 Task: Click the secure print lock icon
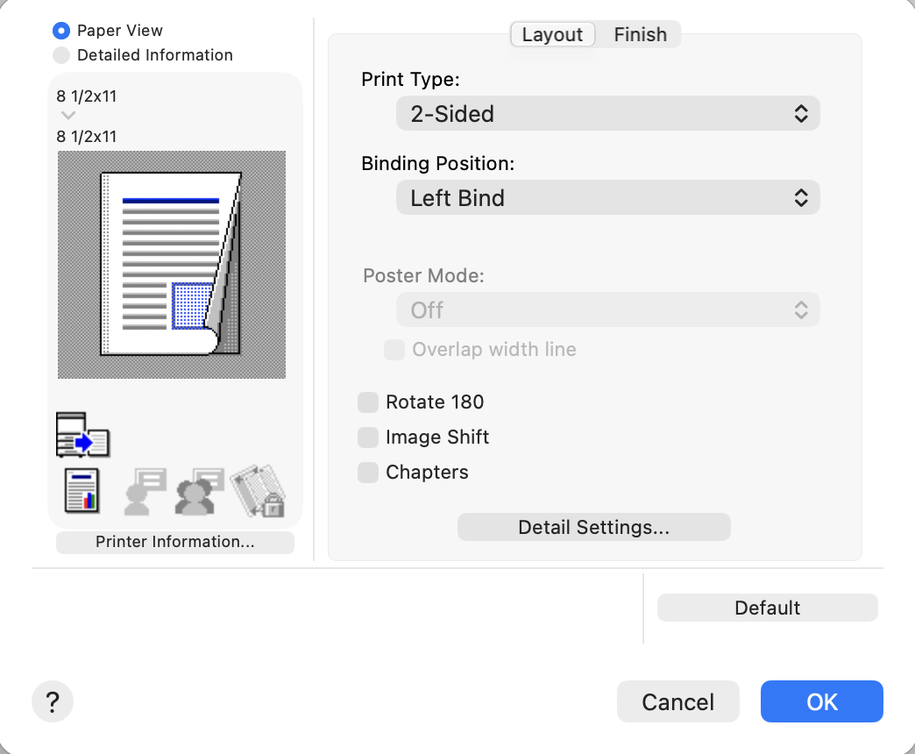[259, 491]
